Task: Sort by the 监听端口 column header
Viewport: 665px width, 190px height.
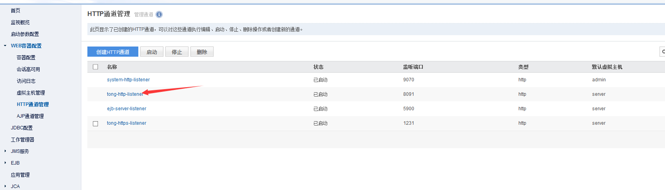Action: tap(413, 67)
